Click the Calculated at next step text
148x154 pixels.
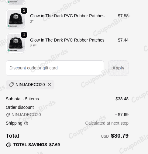(107, 123)
